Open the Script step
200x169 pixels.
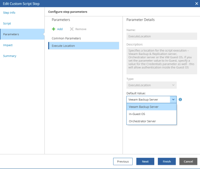7,23
